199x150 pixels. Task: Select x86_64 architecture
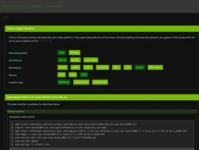(62, 60)
